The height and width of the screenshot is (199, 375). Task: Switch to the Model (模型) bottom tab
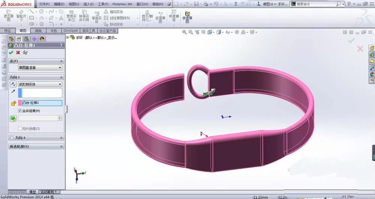point(33,192)
